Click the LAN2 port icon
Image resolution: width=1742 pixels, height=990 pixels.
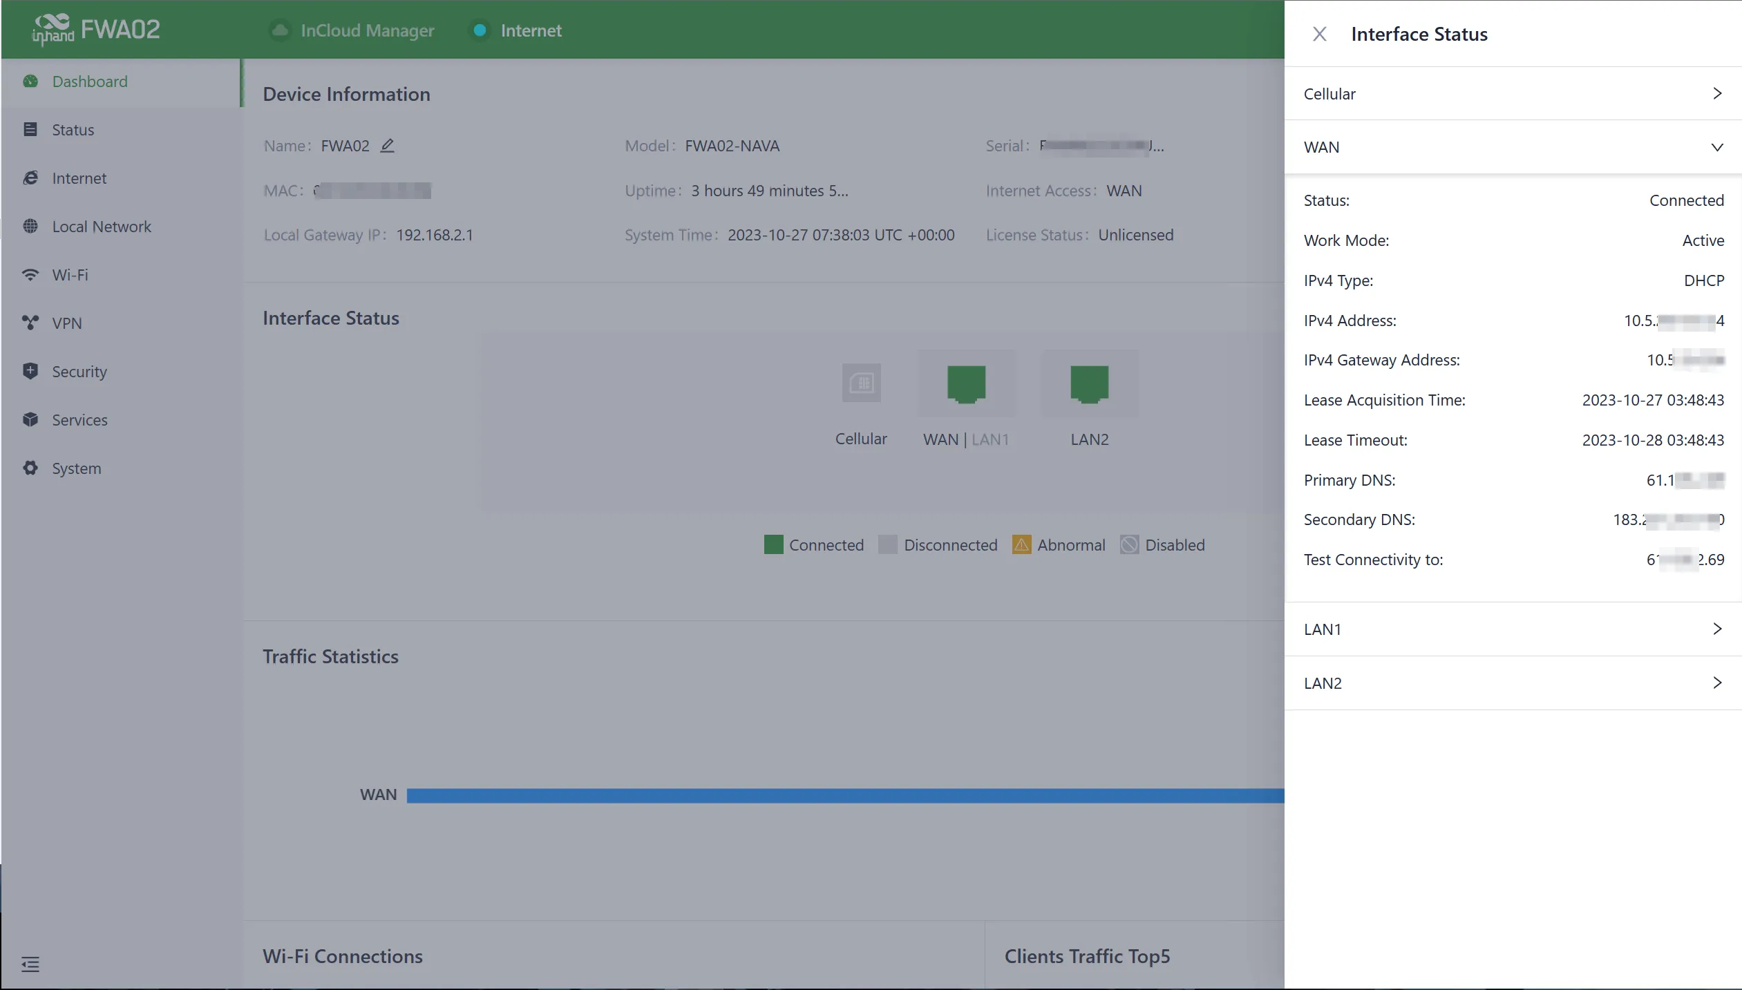(1089, 384)
